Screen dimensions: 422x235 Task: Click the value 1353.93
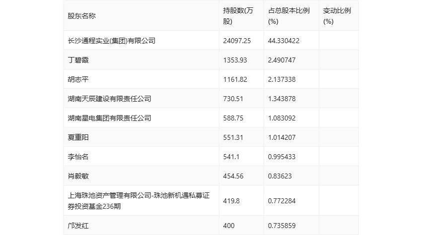[235, 60]
